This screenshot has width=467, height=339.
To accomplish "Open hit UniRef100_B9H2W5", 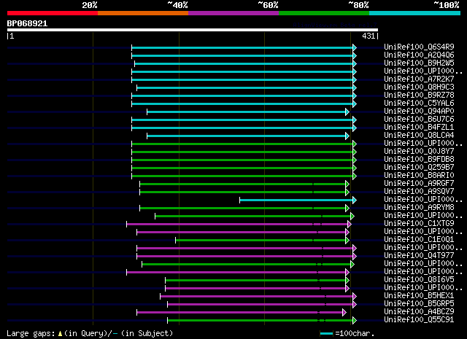I will (419, 63).
